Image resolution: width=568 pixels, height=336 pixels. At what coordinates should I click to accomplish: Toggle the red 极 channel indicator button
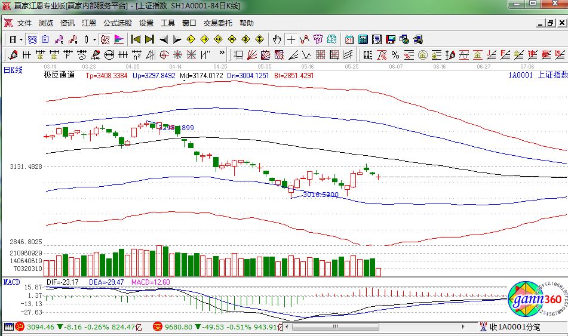point(105,39)
